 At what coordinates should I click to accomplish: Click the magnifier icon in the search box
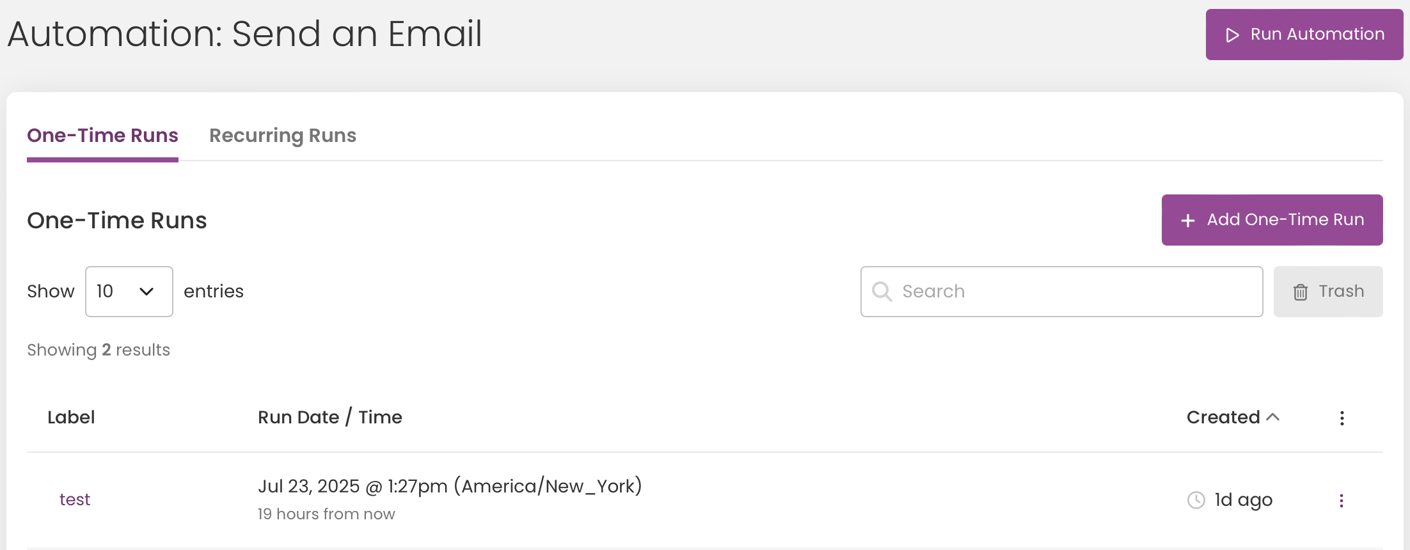click(882, 292)
